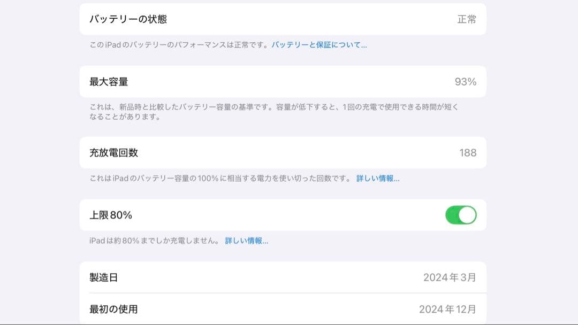Click the capacity explanation text below 最大容量
Viewport: 578px width, 325px height.
[x=284, y=112]
